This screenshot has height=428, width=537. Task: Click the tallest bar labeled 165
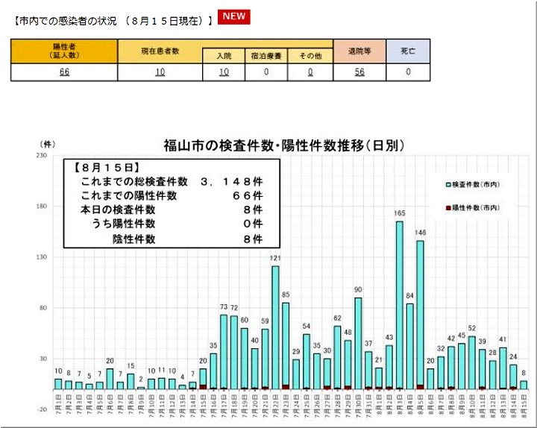click(400, 304)
